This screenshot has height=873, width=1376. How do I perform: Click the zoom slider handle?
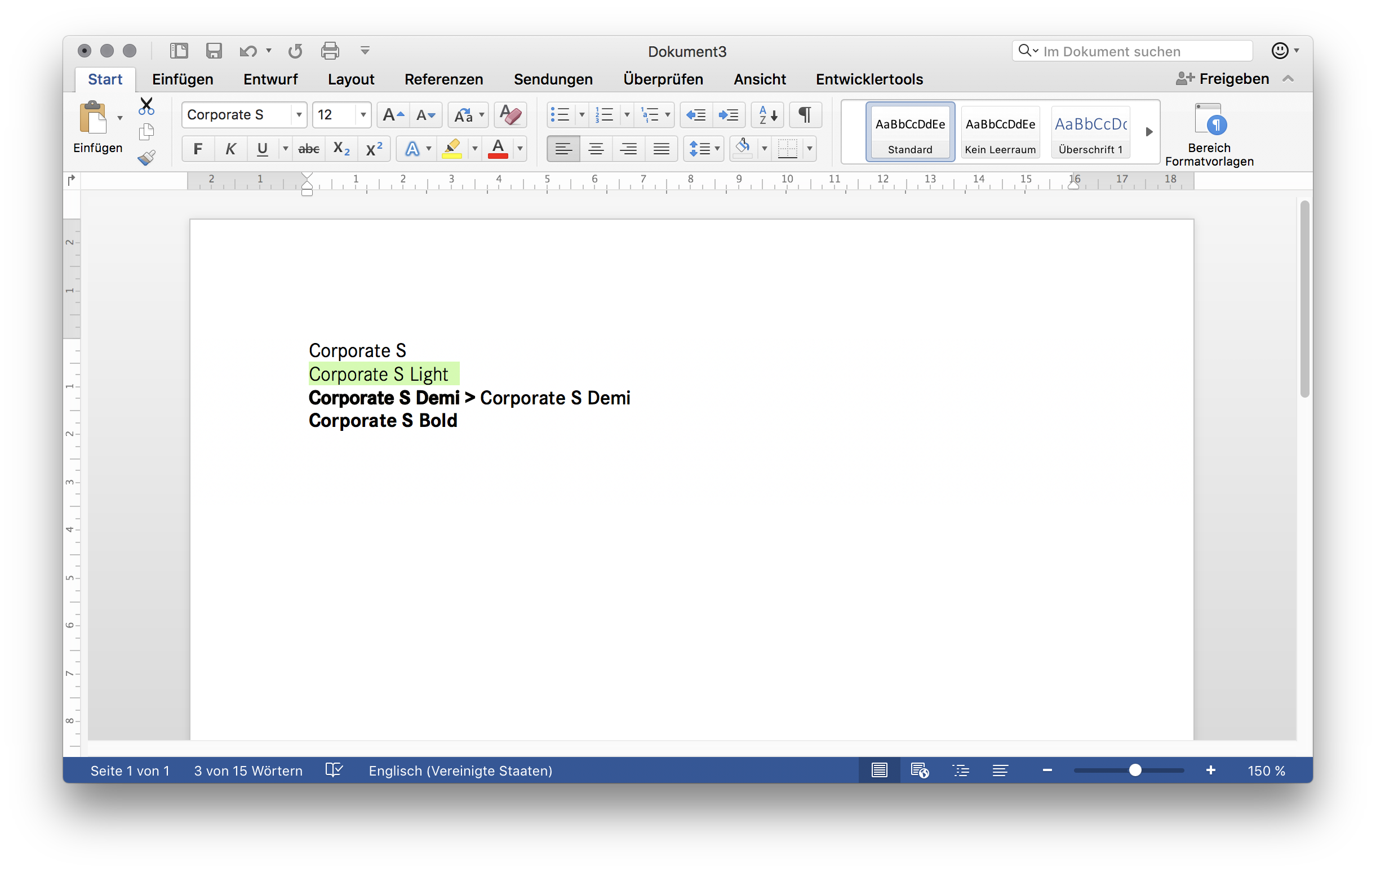pos(1135,770)
